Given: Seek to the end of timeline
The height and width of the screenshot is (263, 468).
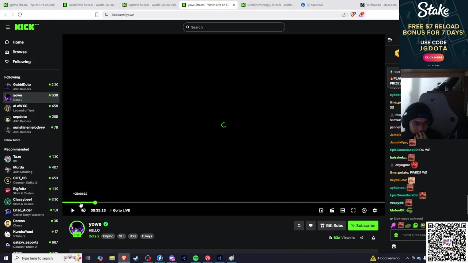Looking at the screenshot, I should pyautogui.click(x=384, y=202).
